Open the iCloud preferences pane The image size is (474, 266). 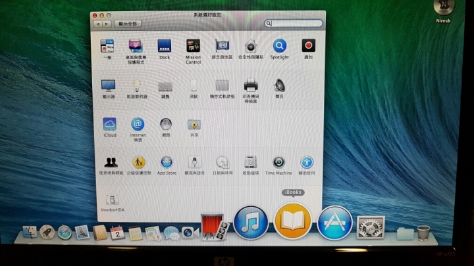(x=109, y=124)
